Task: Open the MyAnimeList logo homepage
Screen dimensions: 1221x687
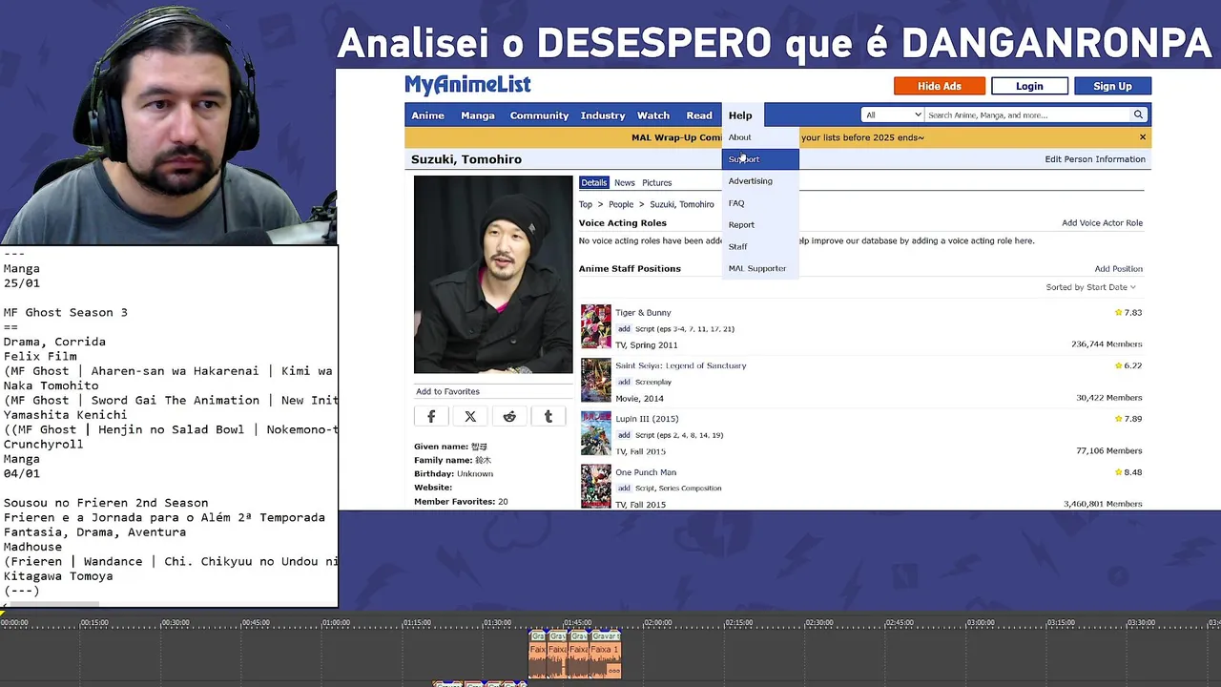Action: coord(467,85)
